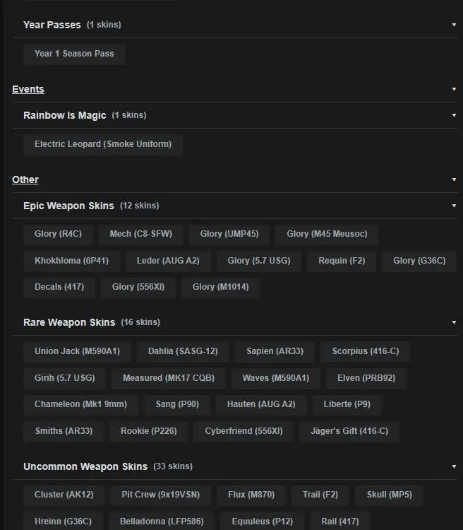Image resolution: width=463 pixels, height=530 pixels.
Task: Pick the Jäger's Gift (416-C) skin
Action: [x=349, y=431]
